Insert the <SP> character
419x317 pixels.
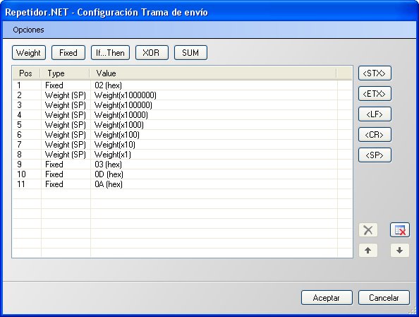pyautogui.click(x=375, y=155)
